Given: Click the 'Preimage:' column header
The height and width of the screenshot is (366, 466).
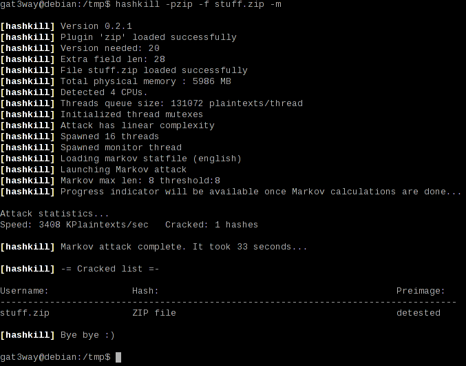Looking at the screenshot, I should [x=421, y=291].
